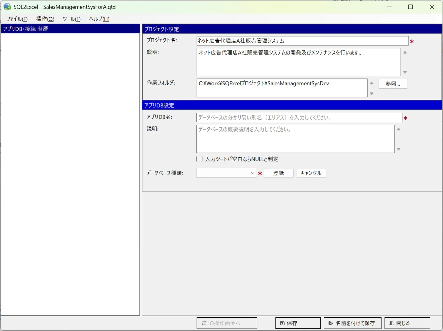443x331 pixels.
Task: Click the アプリDB設定 section header
Action: (x=292, y=105)
